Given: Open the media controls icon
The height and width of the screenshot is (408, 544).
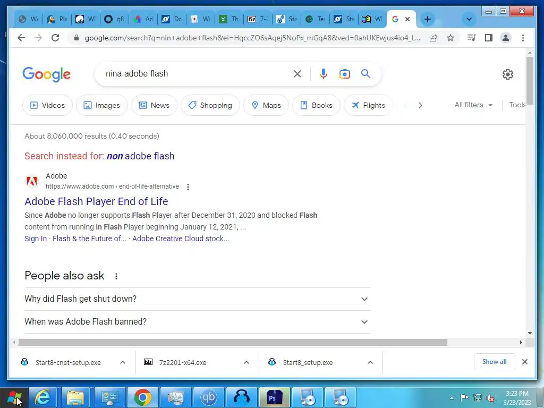Looking at the screenshot, I should [x=472, y=38].
